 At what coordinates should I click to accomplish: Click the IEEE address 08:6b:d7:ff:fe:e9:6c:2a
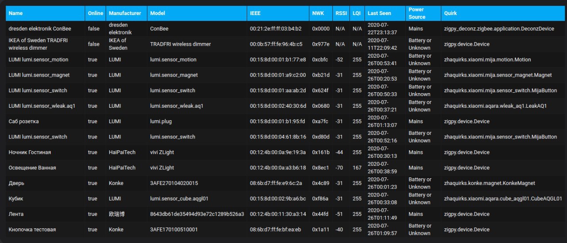[276, 183]
